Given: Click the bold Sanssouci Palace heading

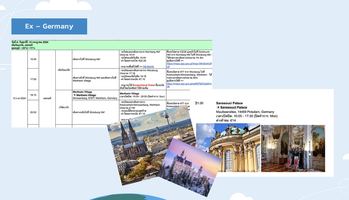Looking at the screenshot, I should click(229, 103).
